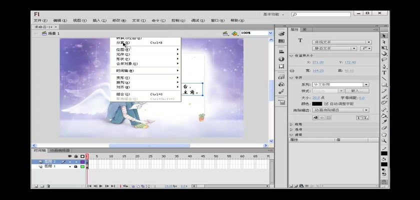Open the workspace switcher dropdown

273,14
